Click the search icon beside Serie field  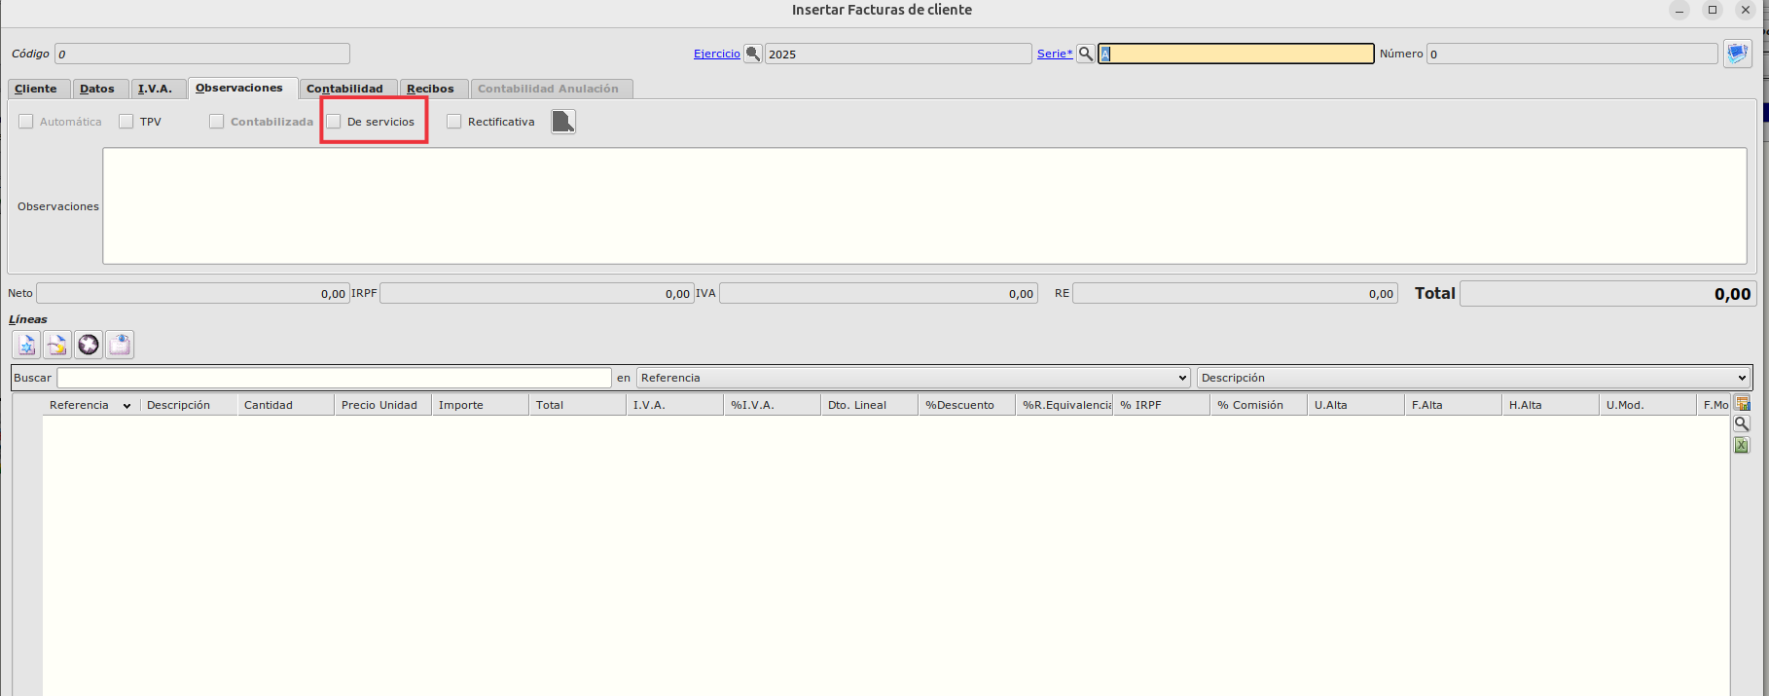[x=1086, y=54]
